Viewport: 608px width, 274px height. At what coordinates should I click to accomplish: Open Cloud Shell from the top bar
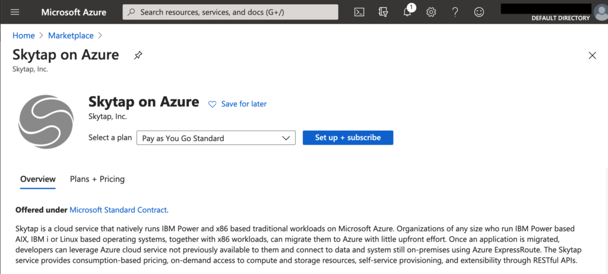coord(359,12)
